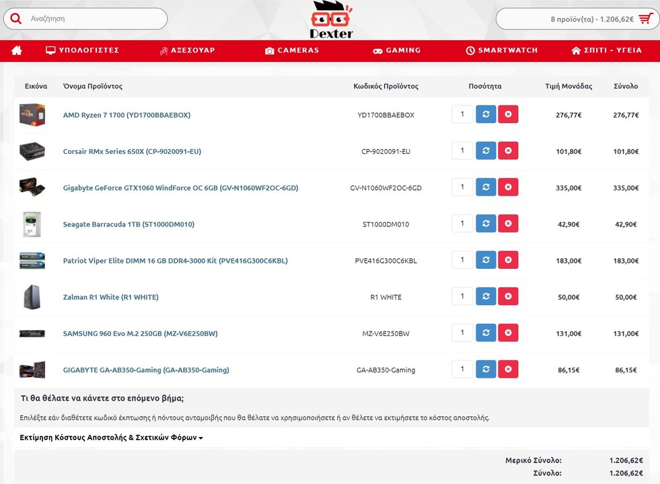
Task: Click the Zalman case thumbnail
Action: coord(32,297)
